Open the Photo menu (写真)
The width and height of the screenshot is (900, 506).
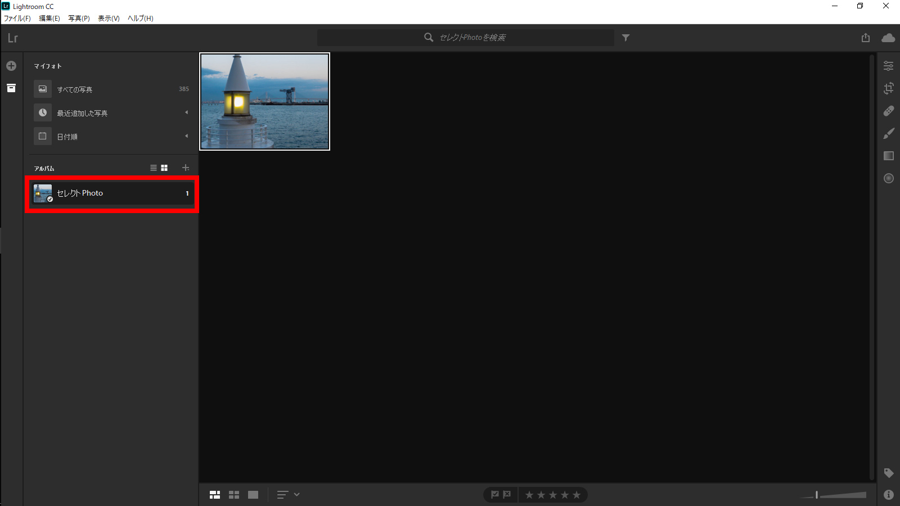79,18
